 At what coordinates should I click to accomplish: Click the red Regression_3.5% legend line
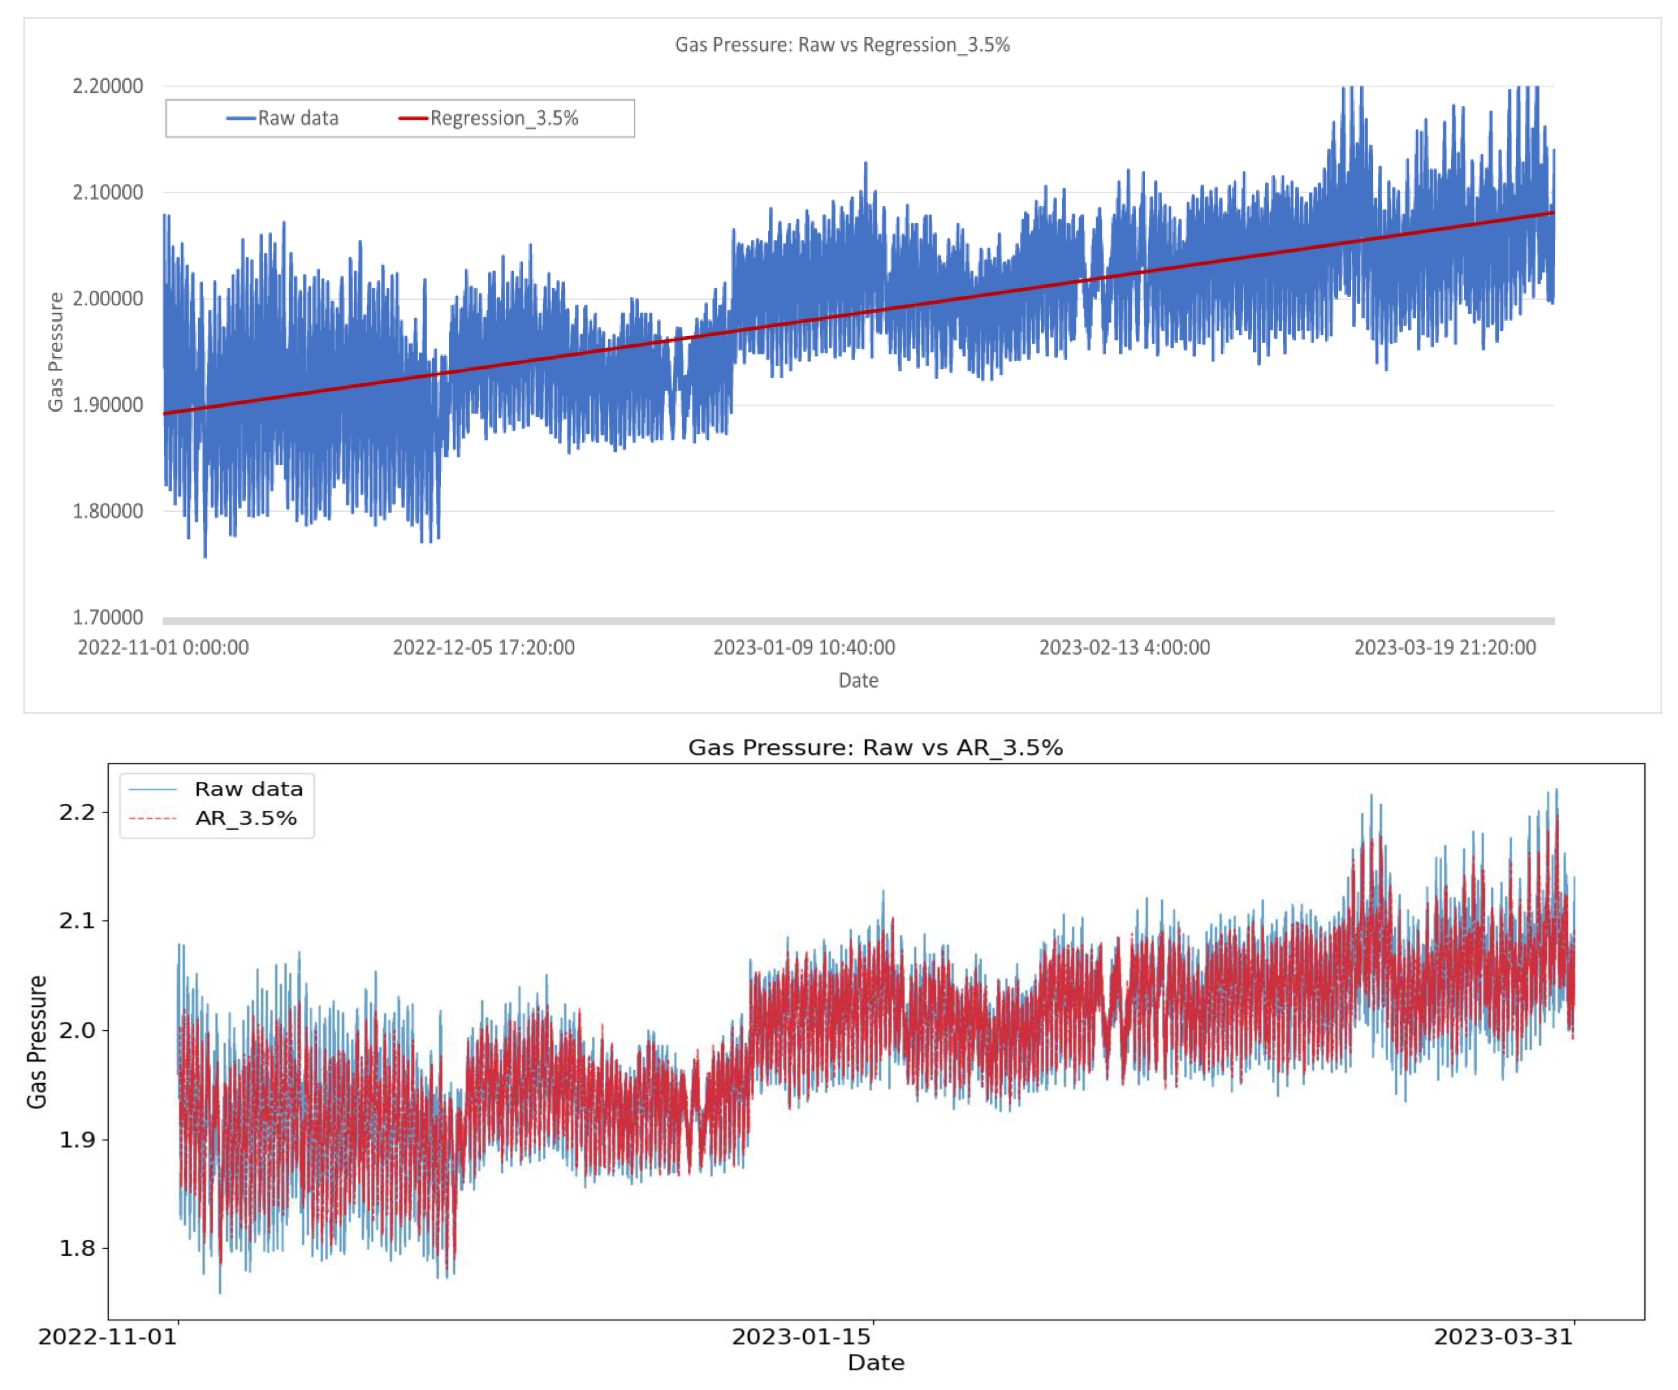coord(413,118)
